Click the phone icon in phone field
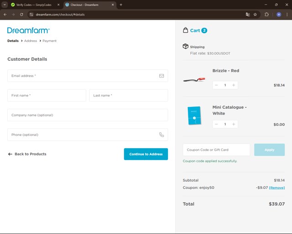292x234 pixels. (x=162, y=135)
